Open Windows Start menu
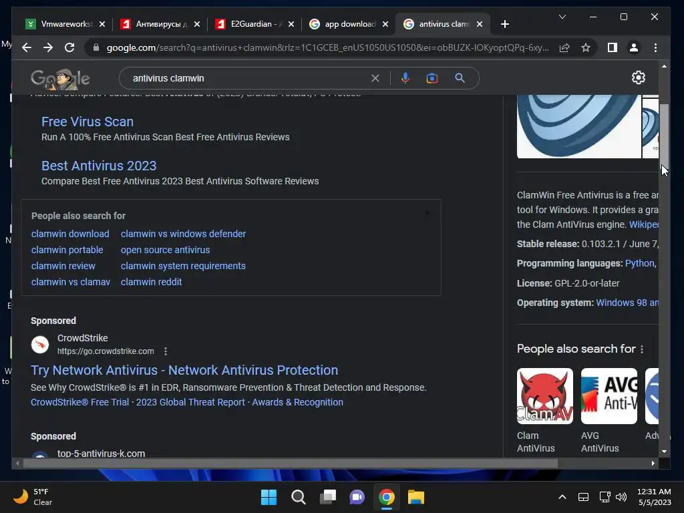The image size is (684, 513). pos(269,497)
